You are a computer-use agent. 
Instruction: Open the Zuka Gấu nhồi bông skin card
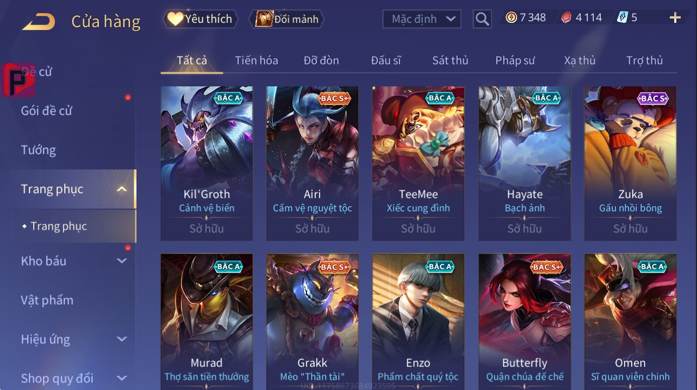[x=631, y=163]
